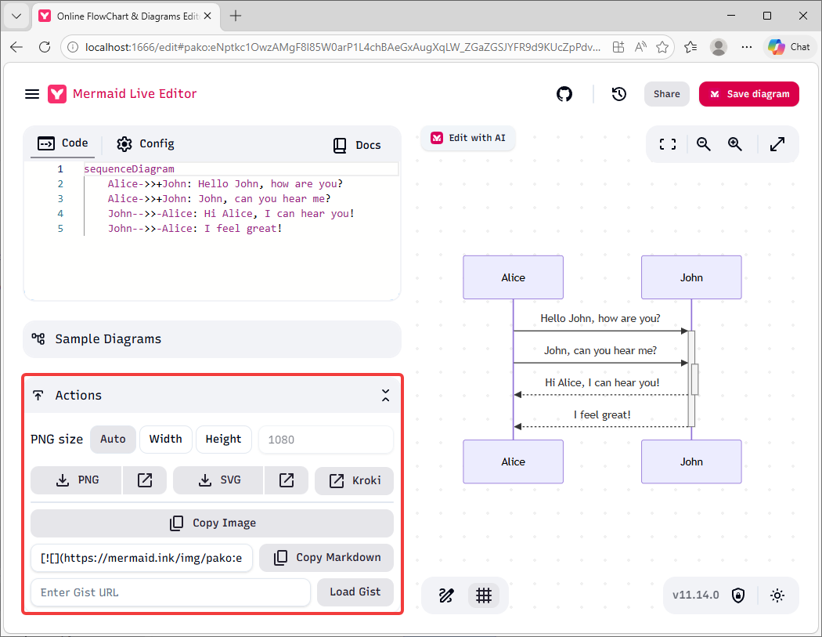Click the Share button
Screen dimensions: 822x637
point(666,94)
